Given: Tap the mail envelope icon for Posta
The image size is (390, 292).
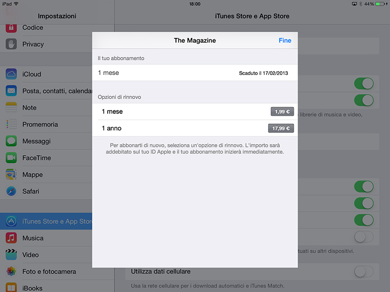Looking at the screenshot, I should pyautogui.click(x=11, y=91).
